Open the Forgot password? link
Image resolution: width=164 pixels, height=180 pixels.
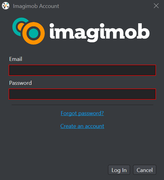click(82, 113)
